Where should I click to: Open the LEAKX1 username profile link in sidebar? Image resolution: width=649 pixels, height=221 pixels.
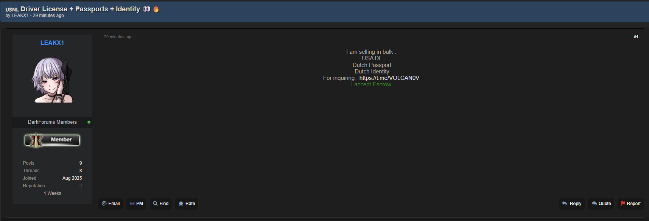[x=52, y=43]
